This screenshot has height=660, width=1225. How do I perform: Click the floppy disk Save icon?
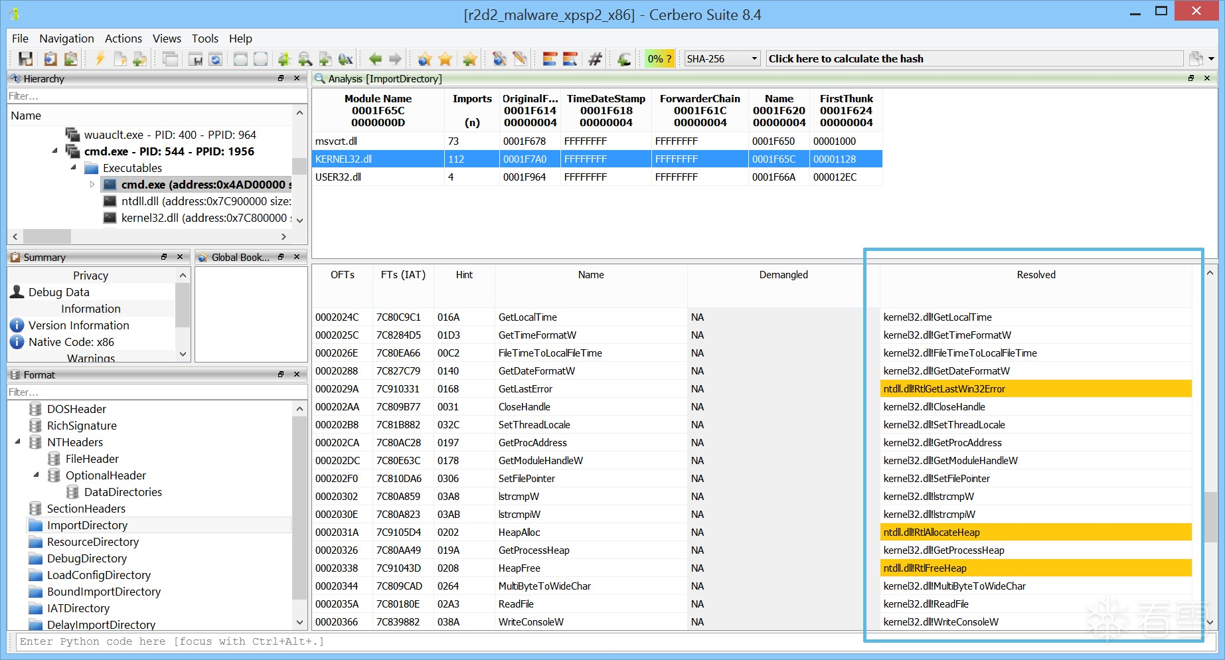point(25,59)
